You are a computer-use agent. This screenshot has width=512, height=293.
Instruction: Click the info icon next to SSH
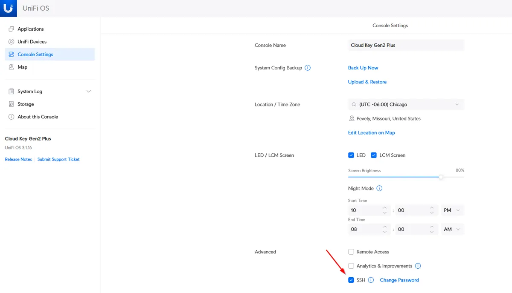tap(371, 280)
